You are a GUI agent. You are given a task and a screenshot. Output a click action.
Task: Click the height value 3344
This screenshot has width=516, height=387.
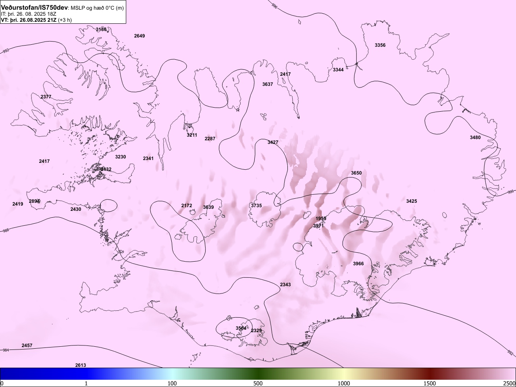[x=338, y=70]
